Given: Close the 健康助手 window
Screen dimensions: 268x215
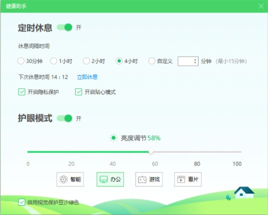Looking at the screenshot, I should pyautogui.click(x=261, y=6).
